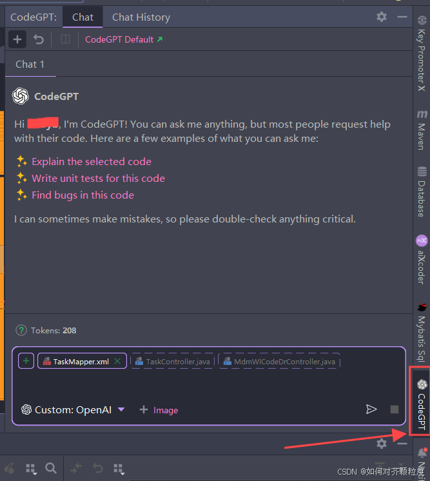Open the Custom: OpenAI model dropdown
The image size is (430, 481).
(x=73, y=410)
